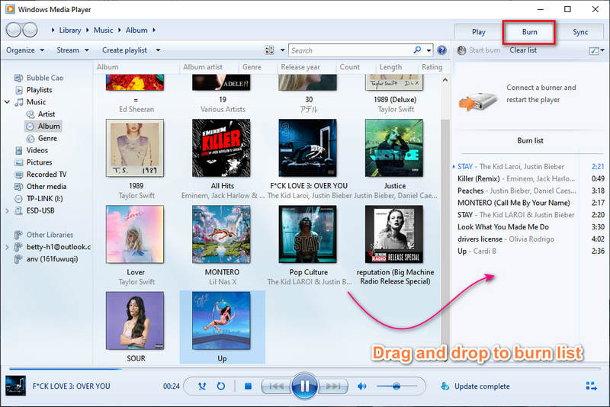
Task: Open the view options dropdown arrow
Action: [x=282, y=50]
